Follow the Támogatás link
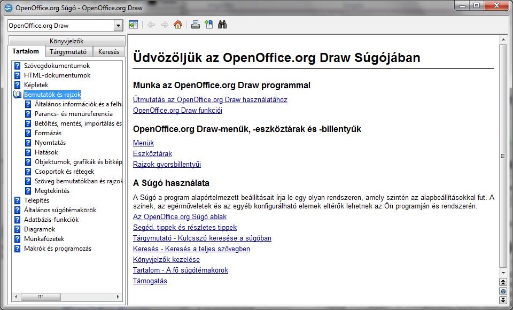This screenshot has width=513, height=310. [150, 281]
